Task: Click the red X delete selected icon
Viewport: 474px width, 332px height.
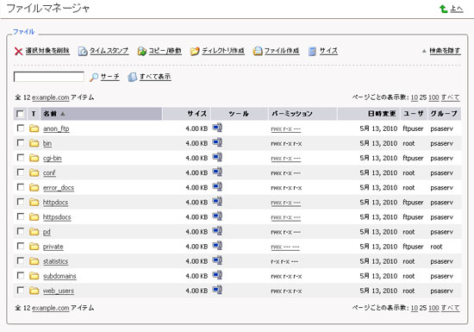Action: (18, 52)
